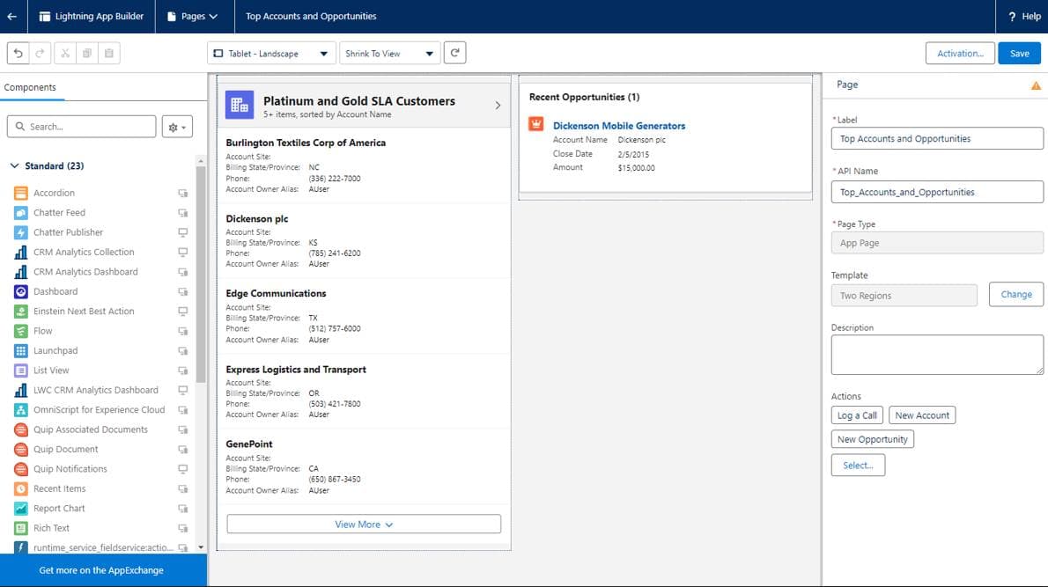Select the Flow component icon
This screenshot has width=1048, height=587.
(x=22, y=331)
